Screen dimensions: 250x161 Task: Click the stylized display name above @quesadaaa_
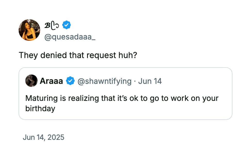[x=52, y=26]
